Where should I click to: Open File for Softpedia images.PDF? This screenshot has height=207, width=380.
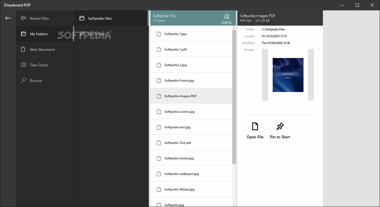pos(255,131)
